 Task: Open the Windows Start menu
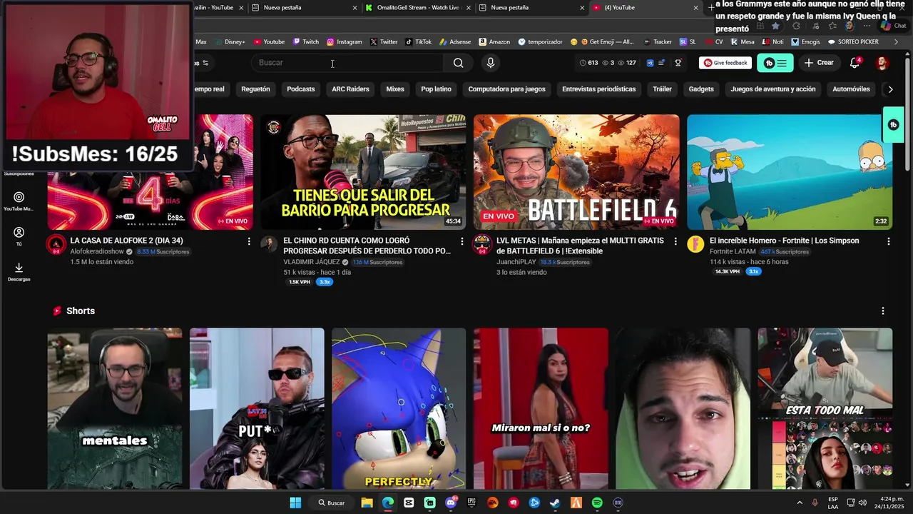click(295, 503)
